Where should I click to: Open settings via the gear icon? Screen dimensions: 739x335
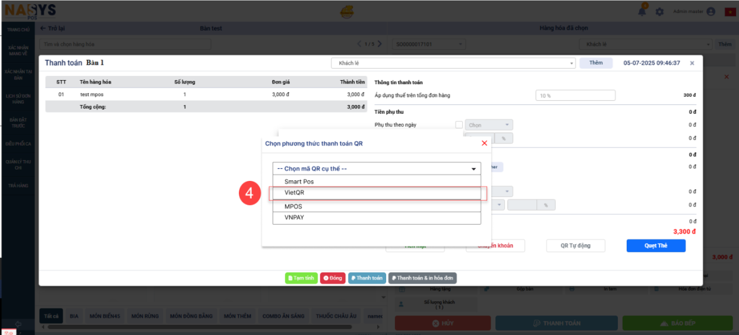pos(659,12)
